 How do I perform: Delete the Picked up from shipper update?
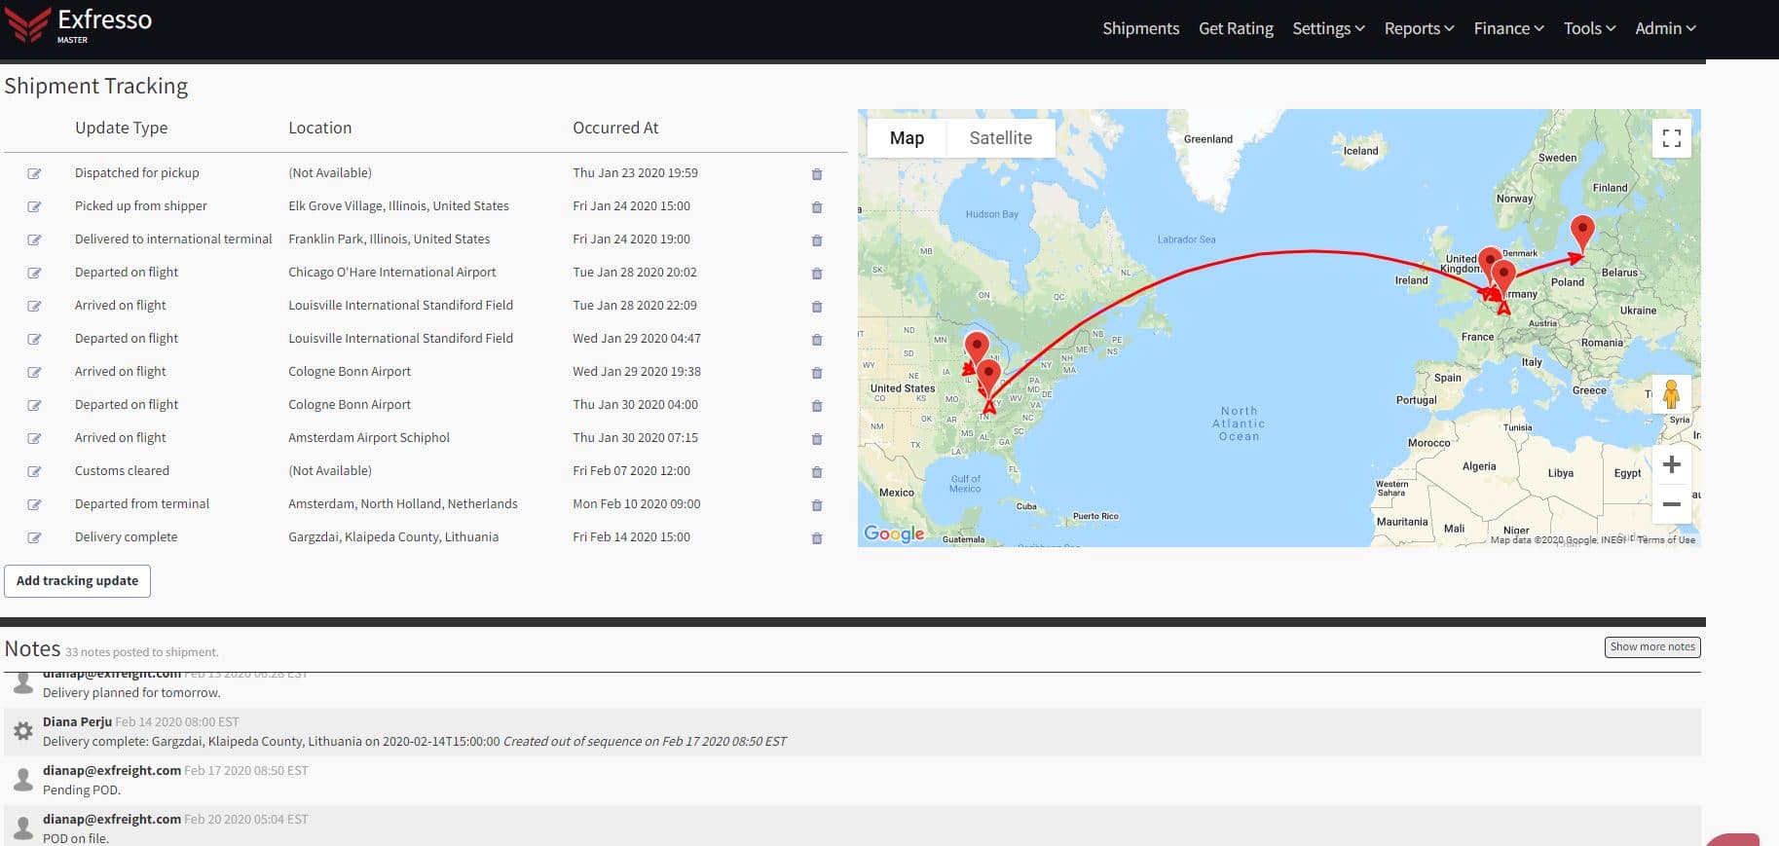[817, 207]
